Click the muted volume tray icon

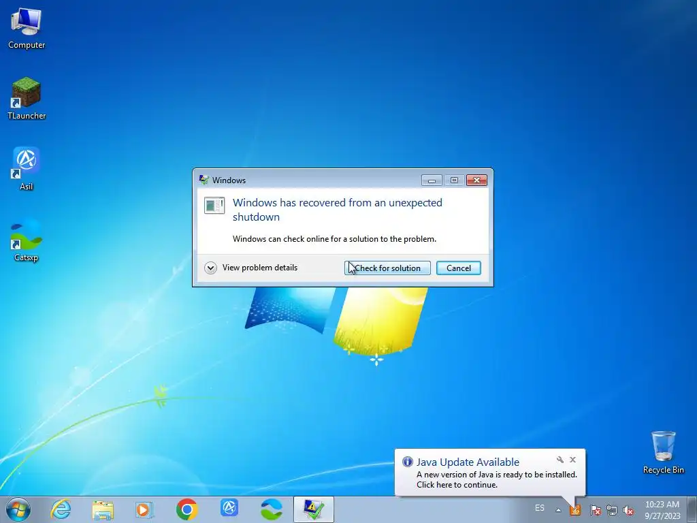point(628,509)
